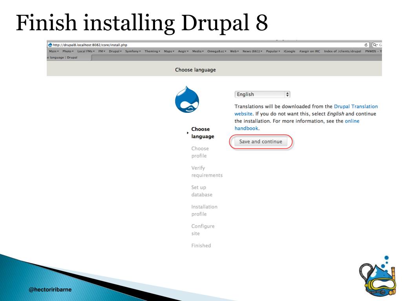This screenshot has width=402, height=301.
Task: Click the Drupal favicon in the URL bar
Action: pos(50,45)
